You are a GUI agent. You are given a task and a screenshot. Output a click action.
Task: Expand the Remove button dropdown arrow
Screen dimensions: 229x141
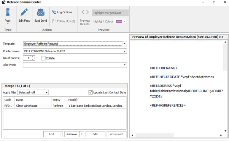tap(82, 134)
